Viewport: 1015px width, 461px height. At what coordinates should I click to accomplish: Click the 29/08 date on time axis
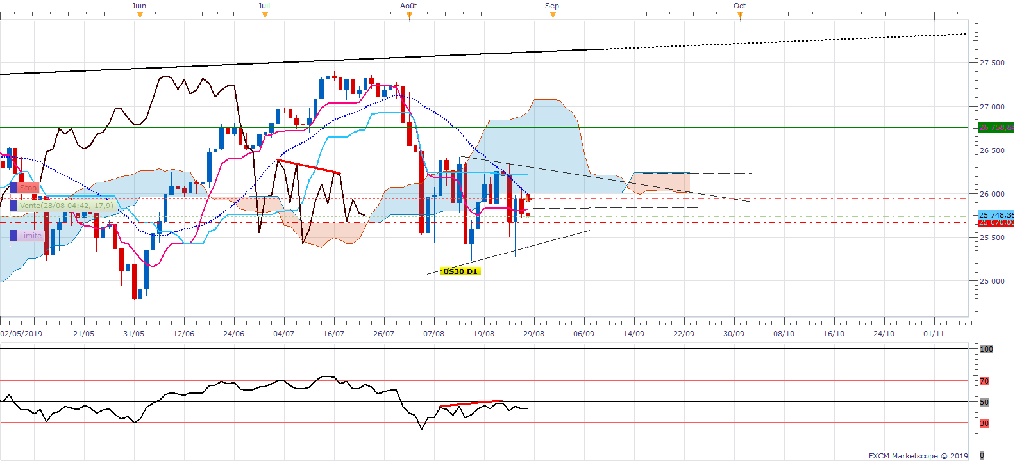[x=533, y=334]
